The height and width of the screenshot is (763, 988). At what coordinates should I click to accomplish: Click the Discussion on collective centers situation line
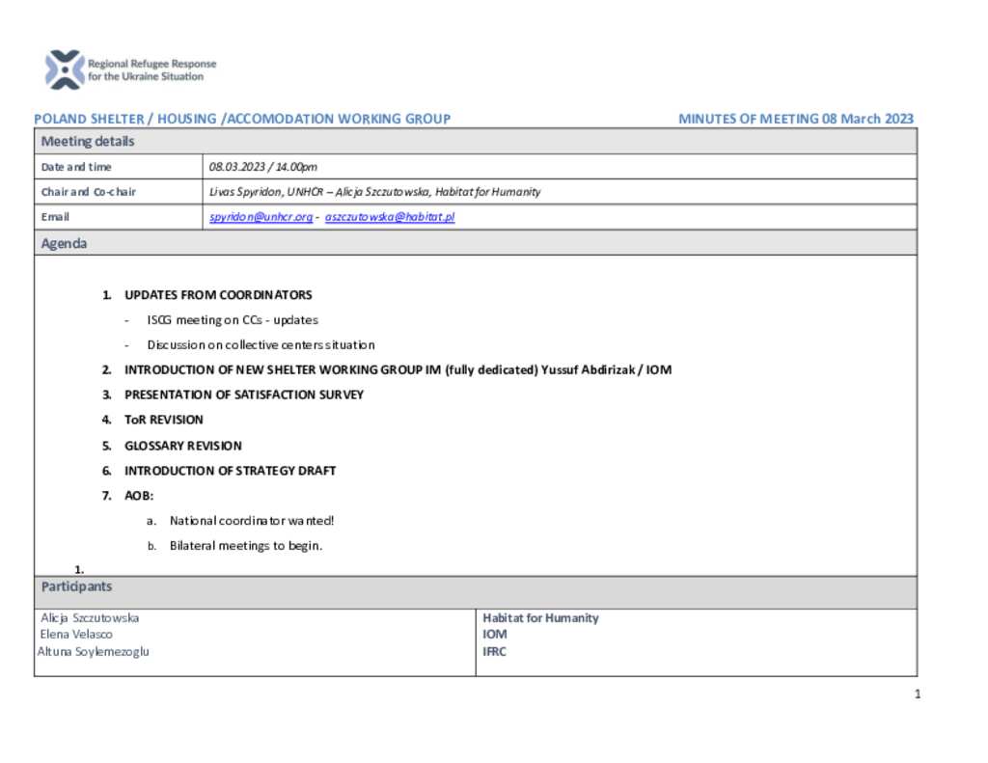(x=261, y=345)
